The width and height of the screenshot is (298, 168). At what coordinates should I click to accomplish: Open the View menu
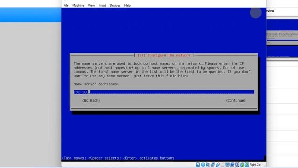pyautogui.click(x=91, y=5)
